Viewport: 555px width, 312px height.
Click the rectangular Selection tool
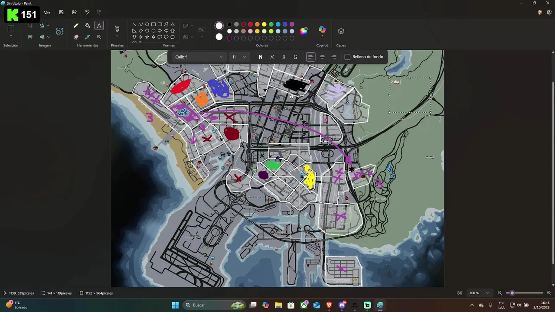(x=11, y=29)
